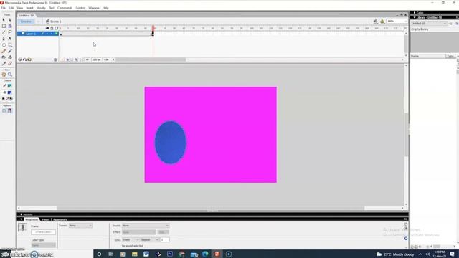This screenshot has height=258, width=459.
Task: Select the Ink Bottle tool
Action: point(4,57)
